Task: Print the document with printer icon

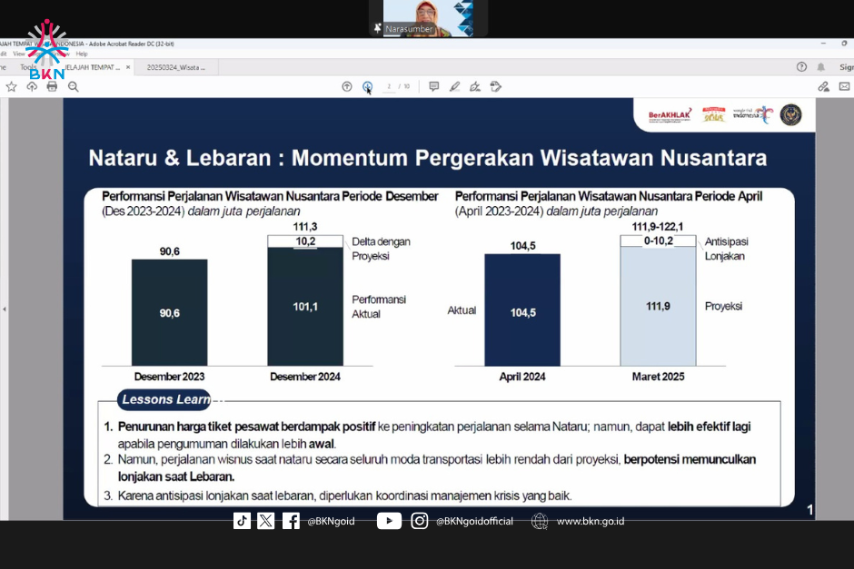Action: pyautogui.click(x=52, y=87)
